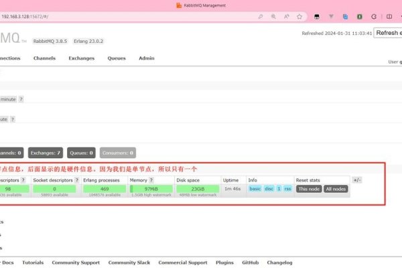Click the green square extension icon
The image size is (402, 268).
(360, 17)
